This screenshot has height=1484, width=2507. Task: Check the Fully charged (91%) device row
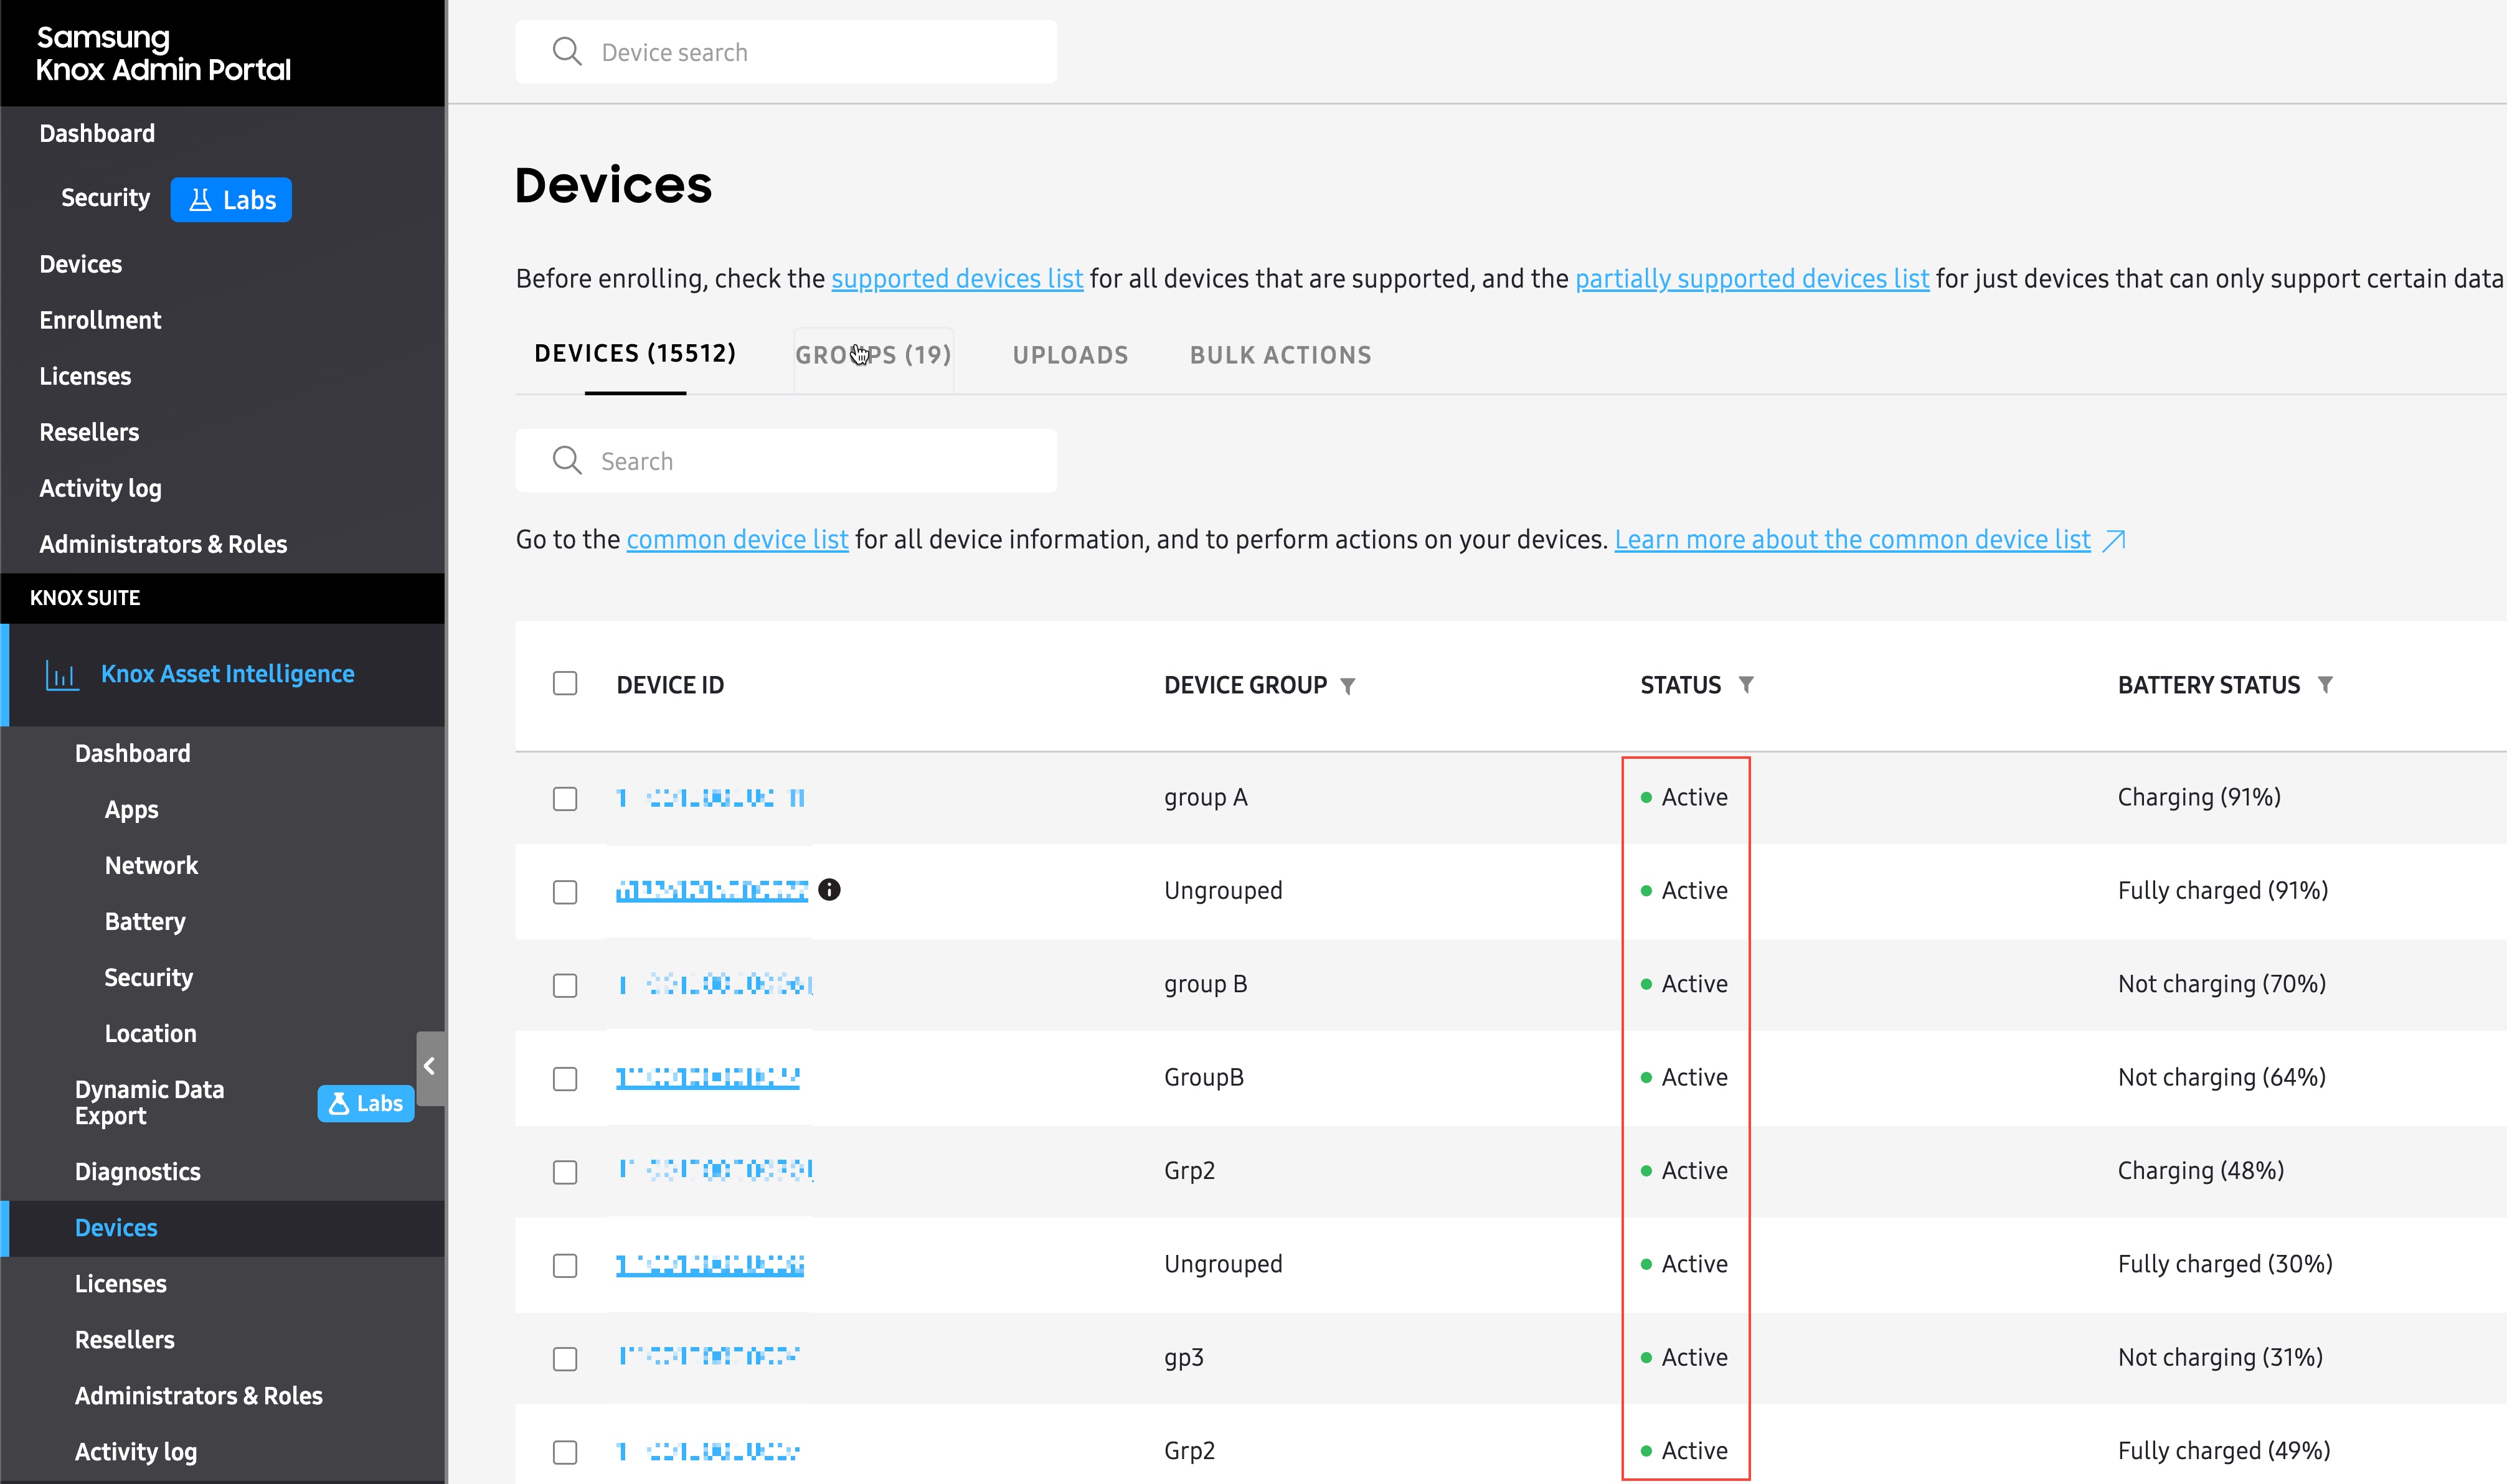coord(565,892)
